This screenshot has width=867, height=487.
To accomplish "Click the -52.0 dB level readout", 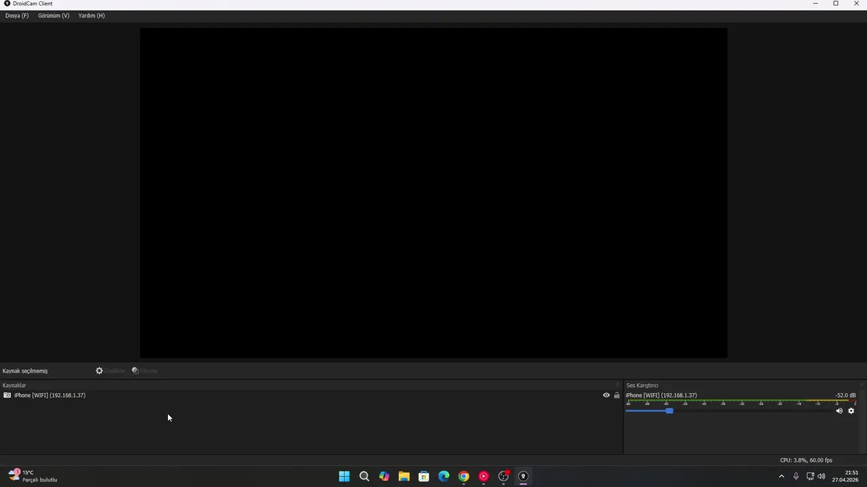I will click(x=845, y=395).
